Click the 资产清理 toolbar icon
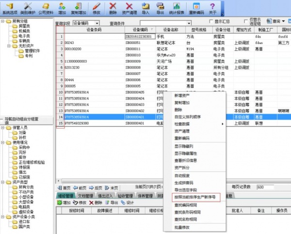 pos(129,8)
